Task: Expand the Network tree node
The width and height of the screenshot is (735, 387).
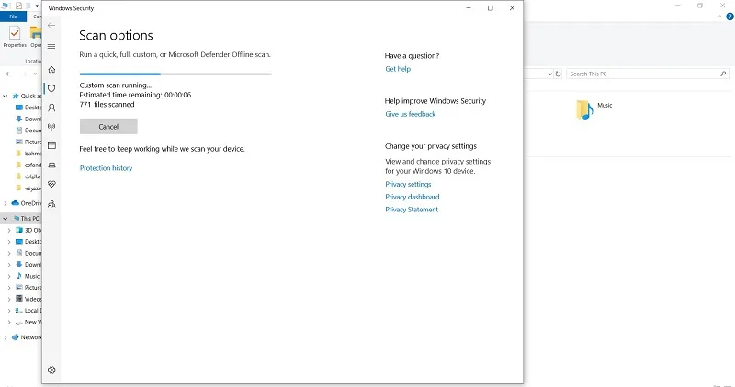Action: tap(6, 337)
